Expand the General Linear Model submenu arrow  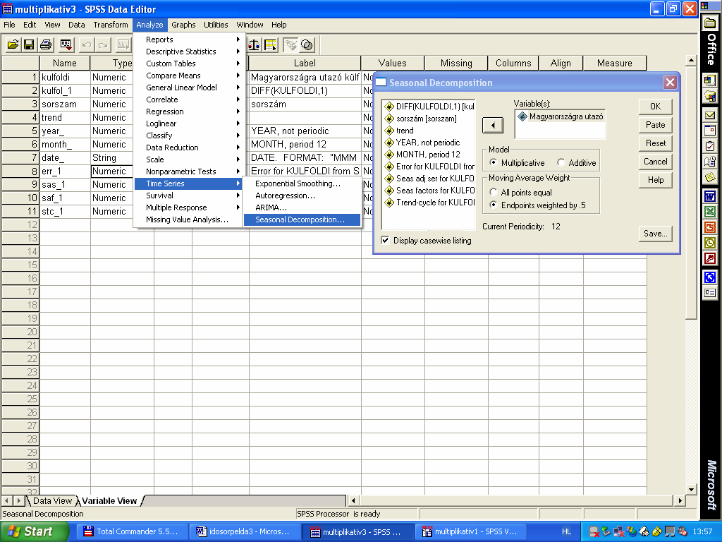[238, 87]
